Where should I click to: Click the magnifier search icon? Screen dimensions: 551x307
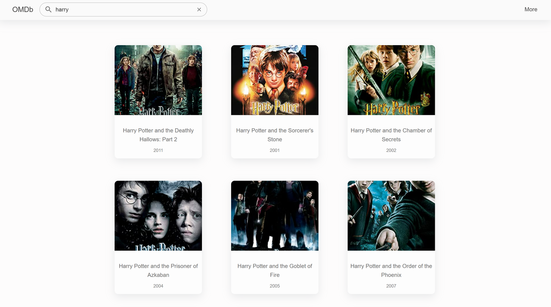tap(49, 9)
